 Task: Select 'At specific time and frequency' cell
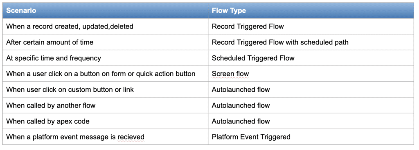point(105,58)
